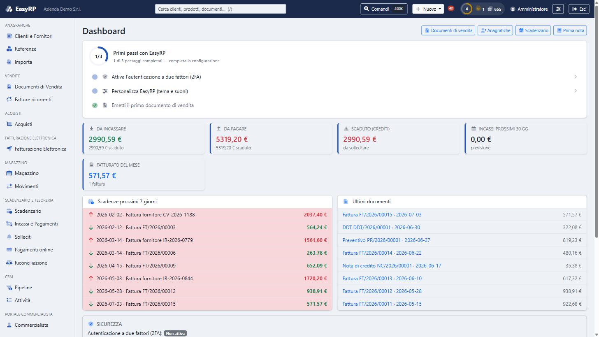Image resolution: width=599 pixels, height=337 pixels.
Task: Open the Documenti di vendita shortcut button
Action: point(448,30)
